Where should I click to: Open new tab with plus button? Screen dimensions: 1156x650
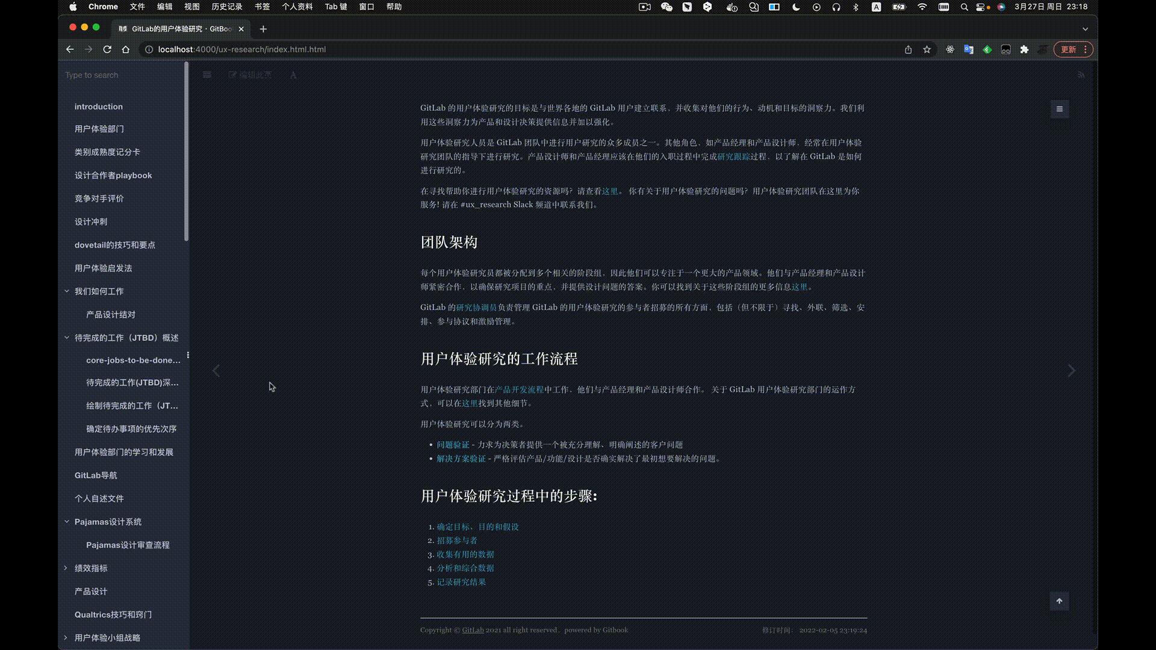tap(263, 29)
